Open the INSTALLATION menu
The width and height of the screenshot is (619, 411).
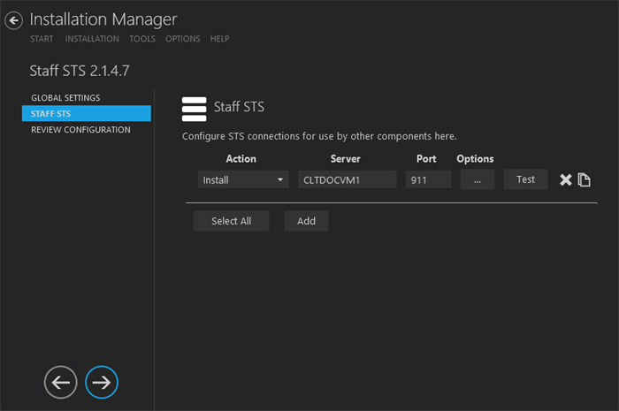click(92, 39)
